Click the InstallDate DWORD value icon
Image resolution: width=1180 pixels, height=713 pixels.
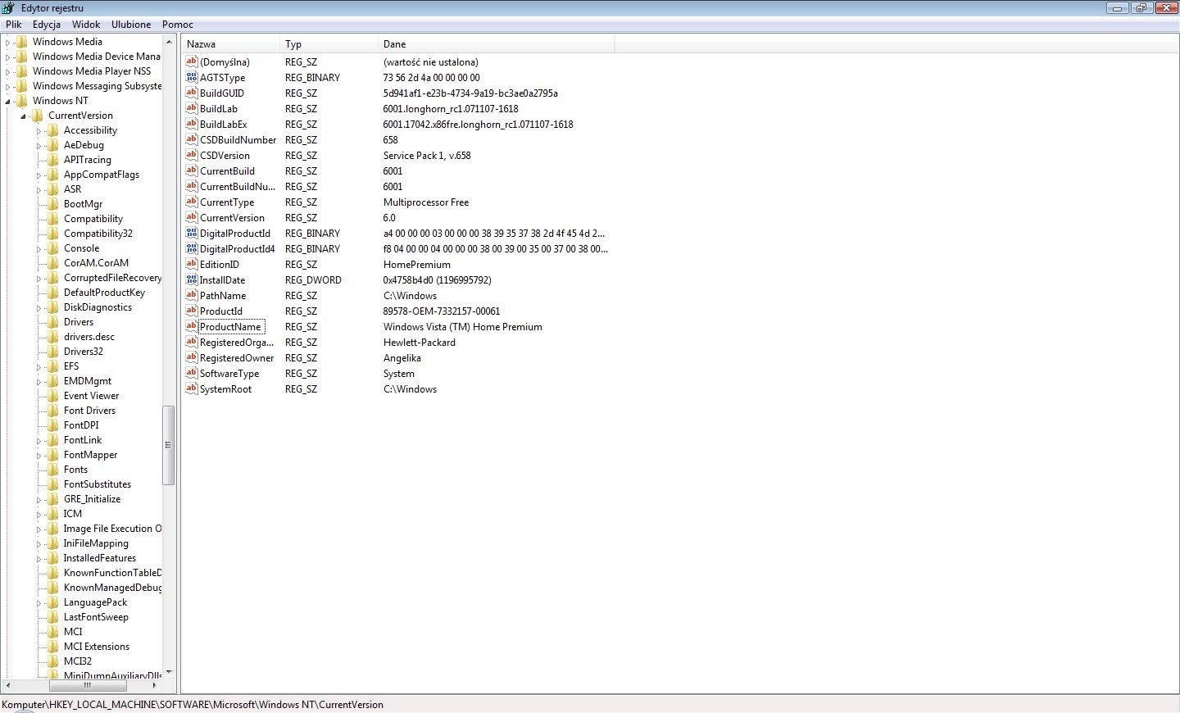192,279
